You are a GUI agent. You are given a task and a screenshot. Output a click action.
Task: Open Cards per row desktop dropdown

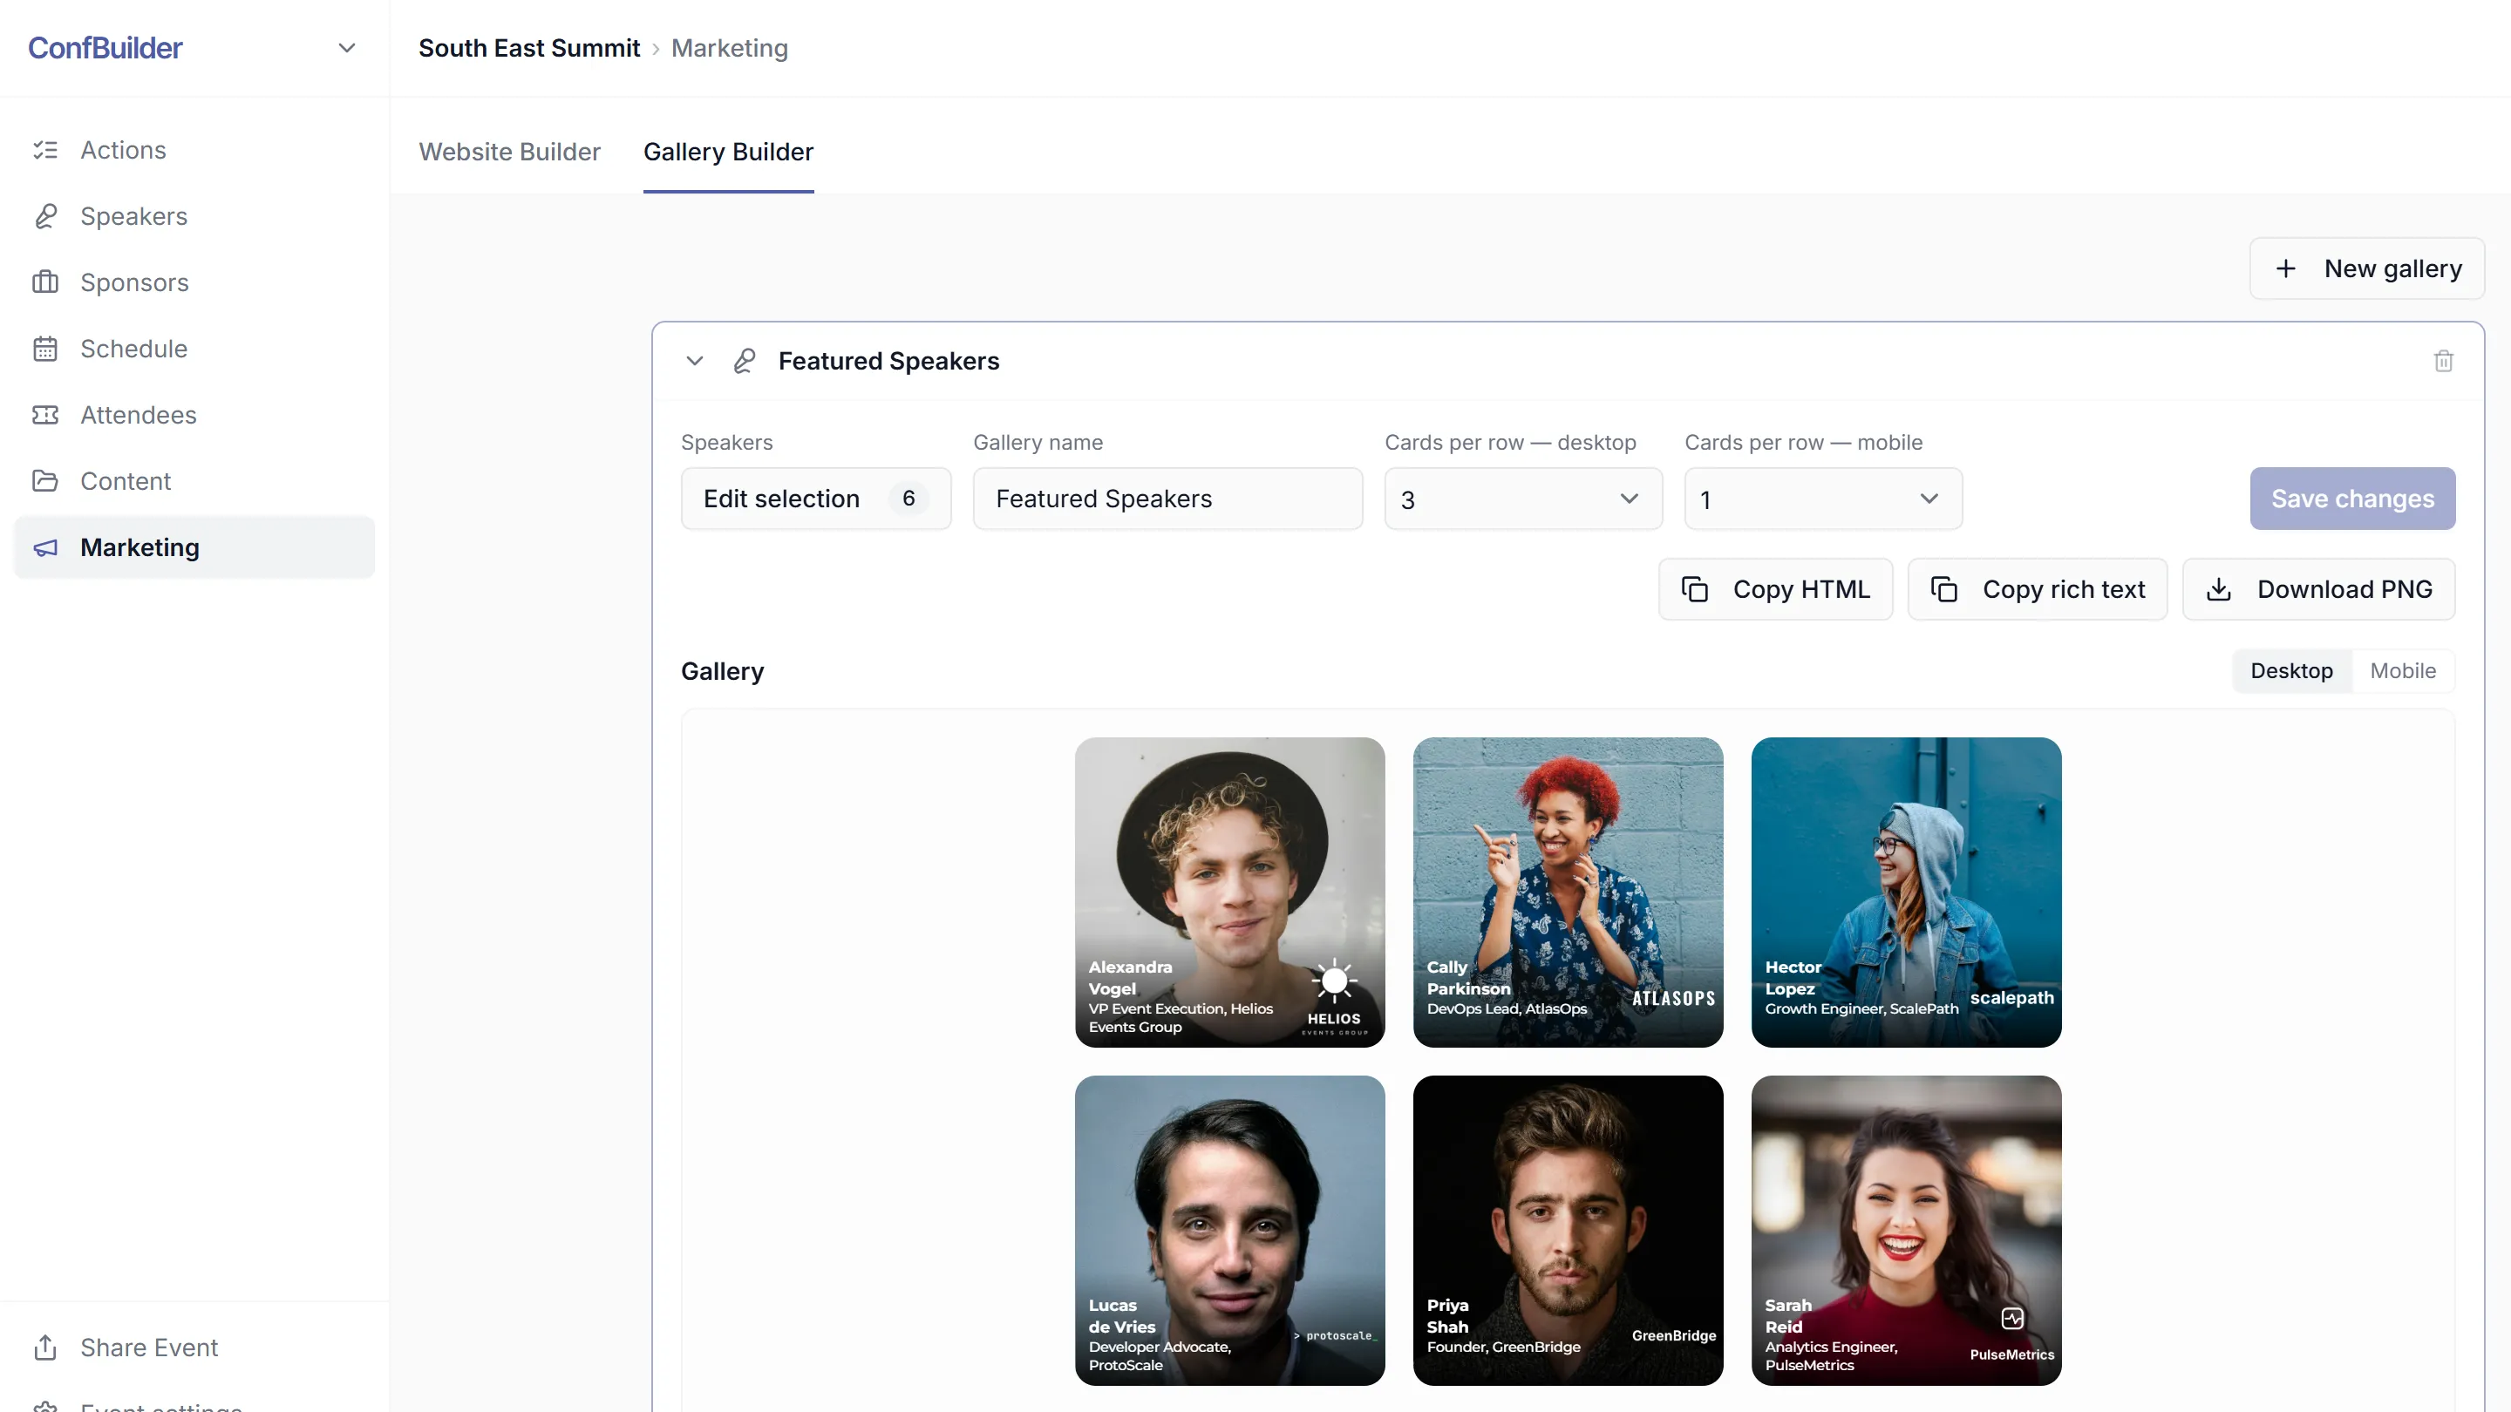point(1522,499)
